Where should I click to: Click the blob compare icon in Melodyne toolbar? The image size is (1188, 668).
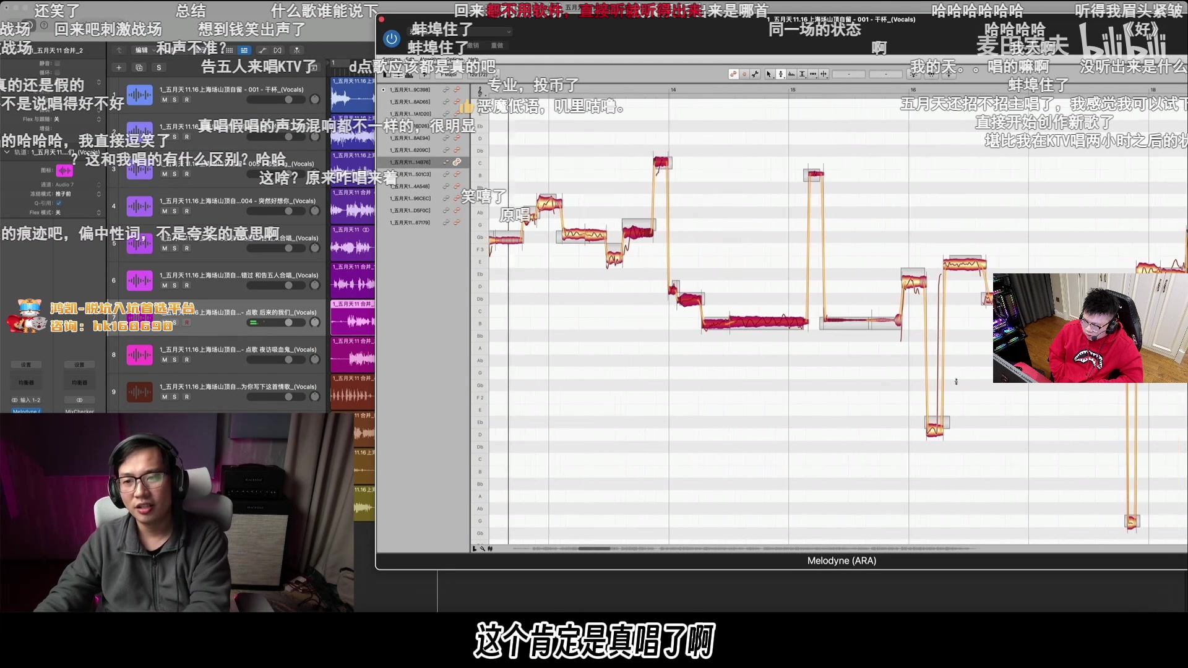click(x=734, y=74)
